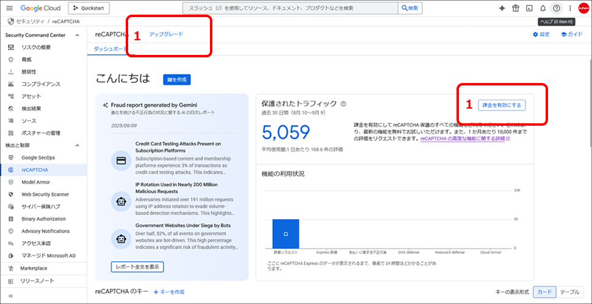The height and width of the screenshot is (304, 592).
Task: Click the 評価リクエスト blue bar
Action: [286, 234]
